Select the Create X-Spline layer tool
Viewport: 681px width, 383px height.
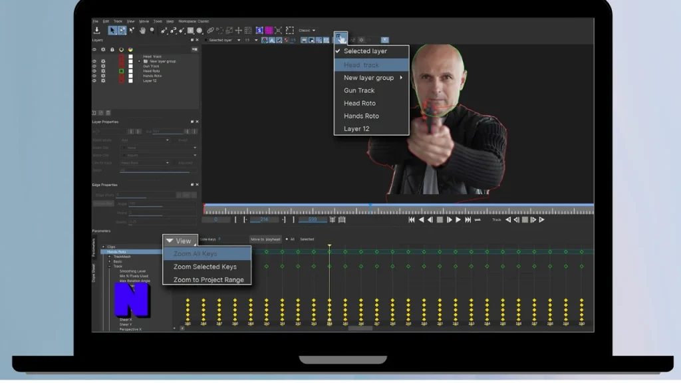[x=164, y=31]
